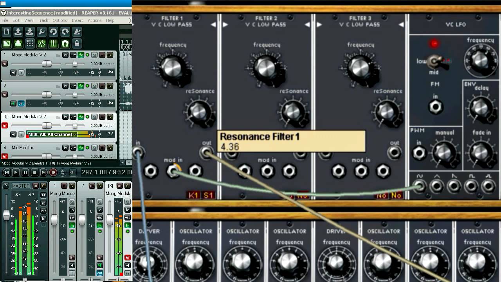Click the LFO sine wave output jack
Screen dimensions: 501x282
(x=419, y=186)
